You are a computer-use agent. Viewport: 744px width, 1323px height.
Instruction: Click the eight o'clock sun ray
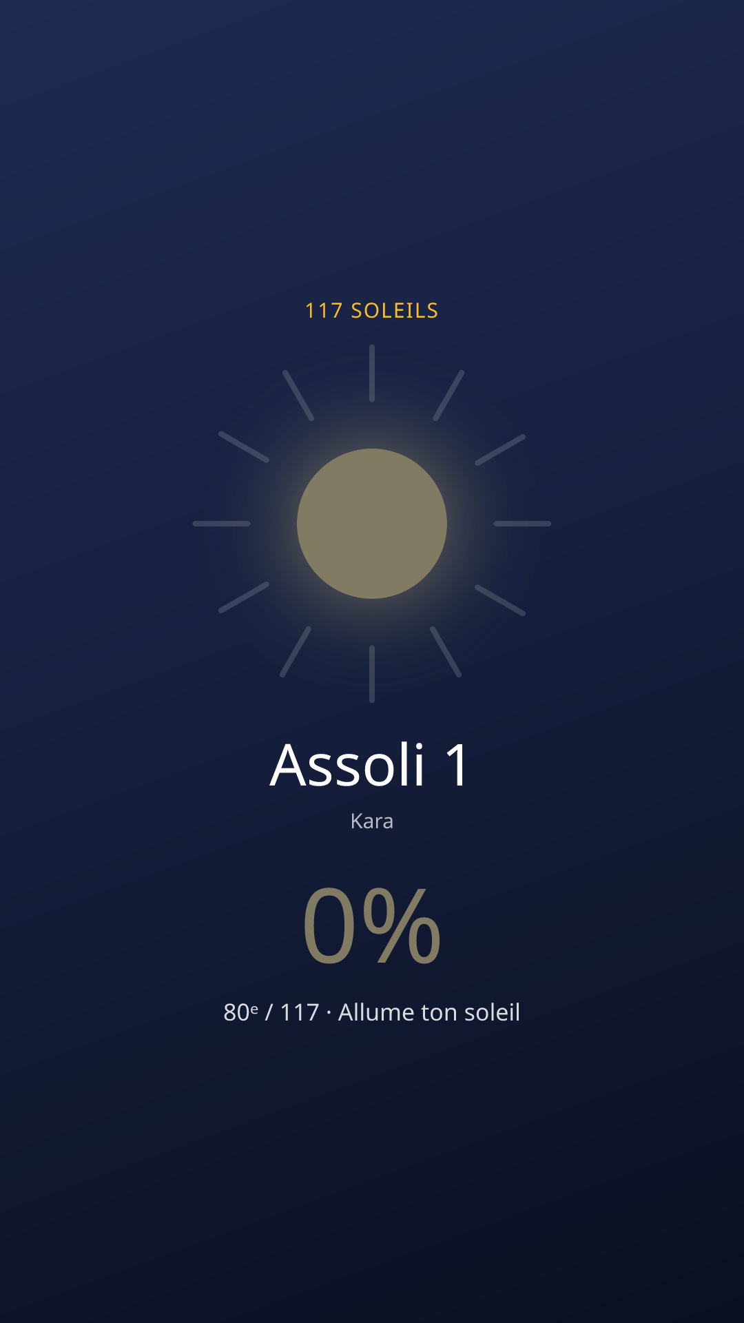coord(244,597)
